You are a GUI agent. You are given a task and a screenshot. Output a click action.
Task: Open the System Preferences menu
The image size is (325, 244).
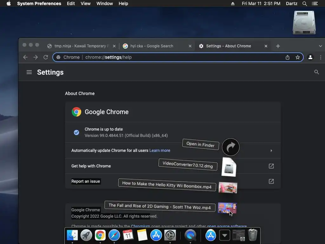[39, 3]
